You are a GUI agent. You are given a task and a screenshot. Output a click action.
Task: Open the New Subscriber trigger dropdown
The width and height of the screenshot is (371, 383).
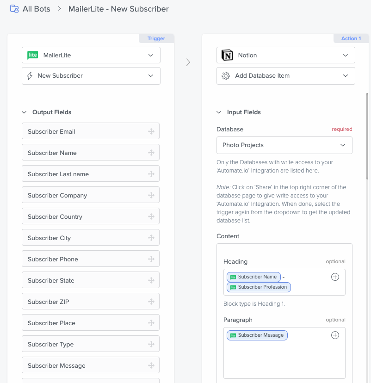tap(91, 76)
